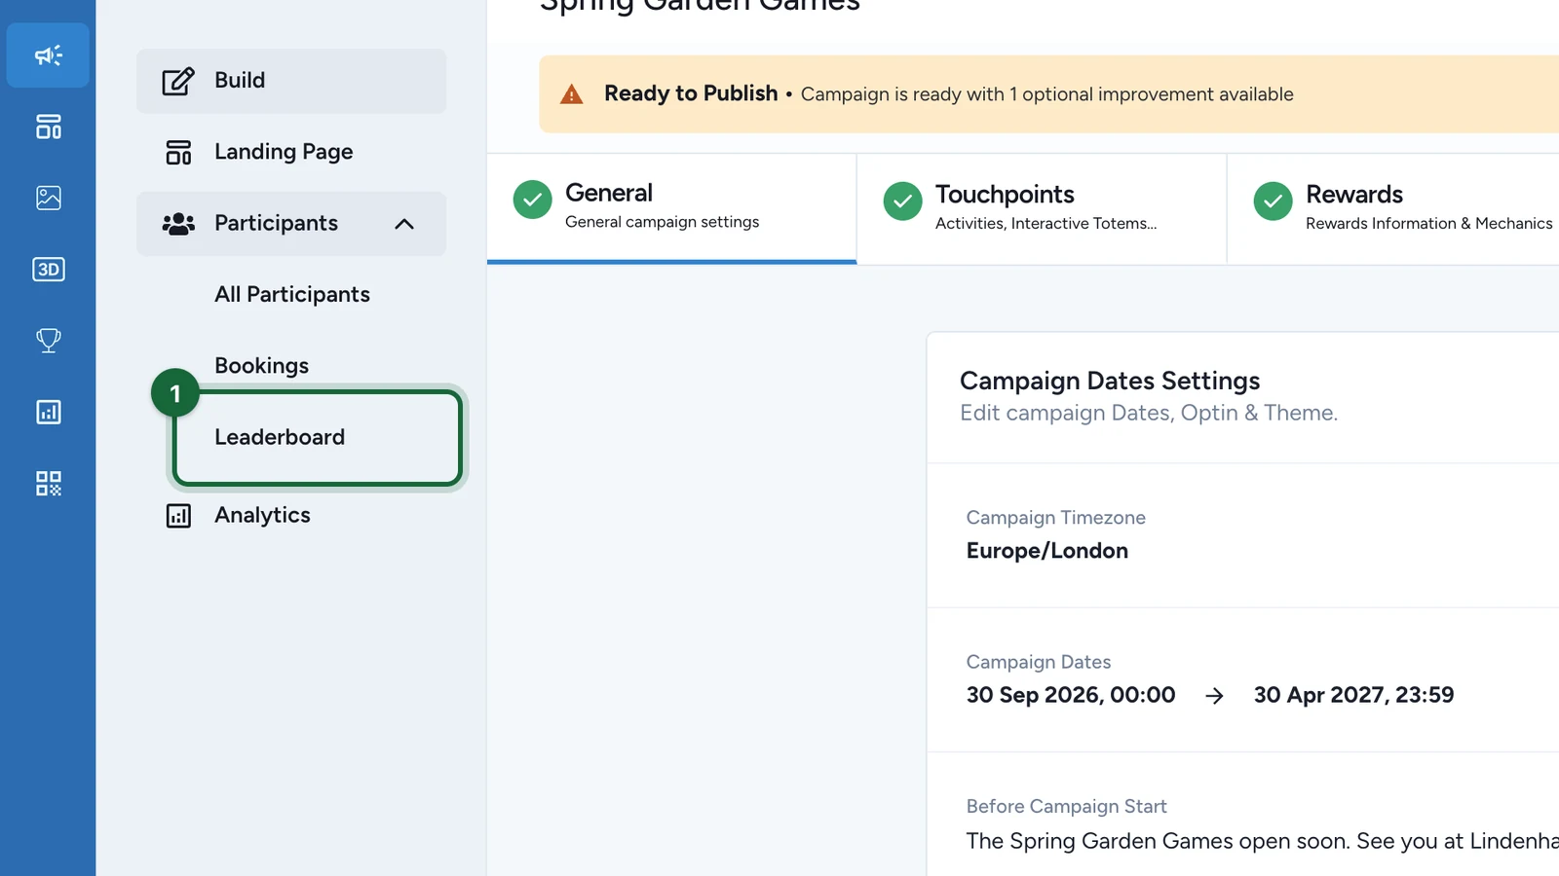The width and height of the screenshot is (1559, 876).
Task: Collapse the Participants menu chevron
Action: coord(404,224)
